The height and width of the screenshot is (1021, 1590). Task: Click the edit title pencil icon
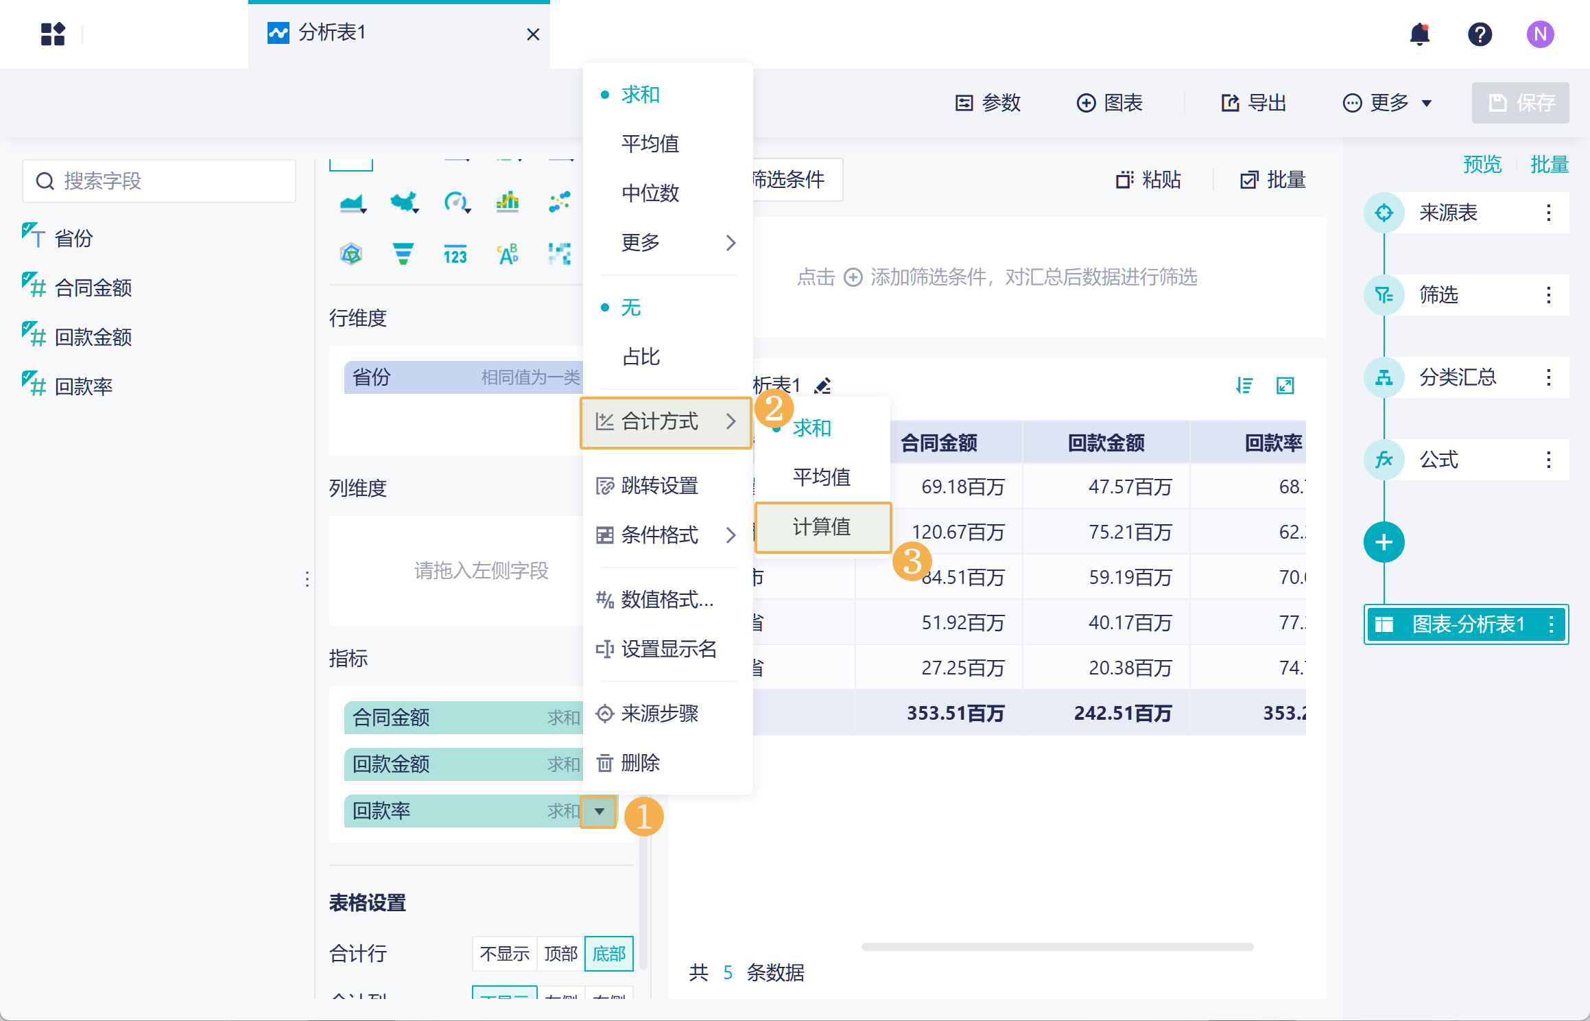coord(822,386)
